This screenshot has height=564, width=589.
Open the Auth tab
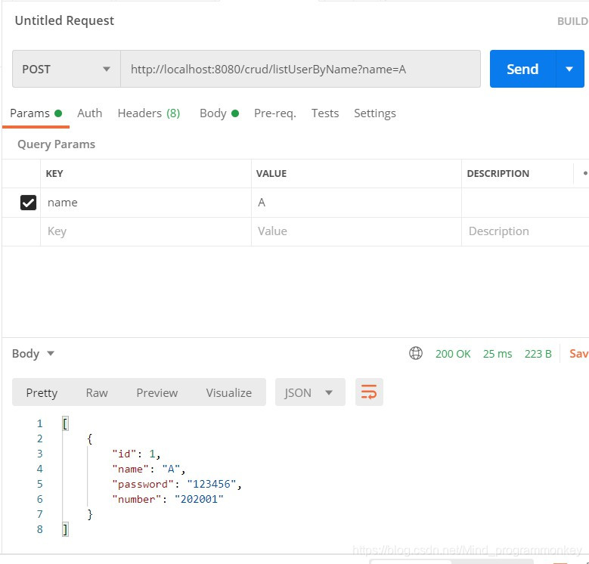click(x=90, y=113)
